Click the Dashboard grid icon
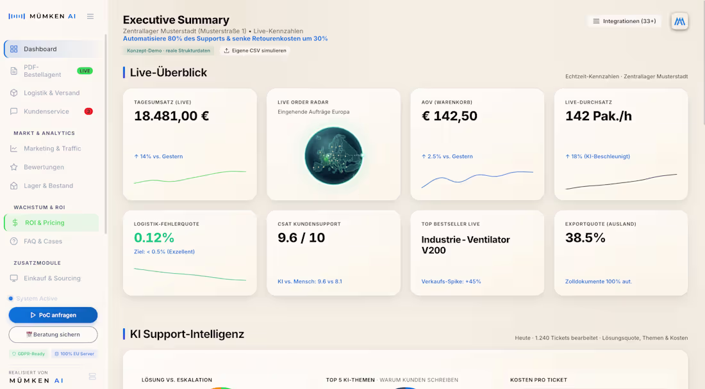 pos(14,49)
